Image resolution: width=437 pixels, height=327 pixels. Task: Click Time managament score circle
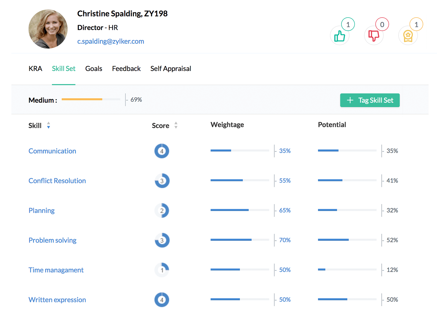pos(162,270)
